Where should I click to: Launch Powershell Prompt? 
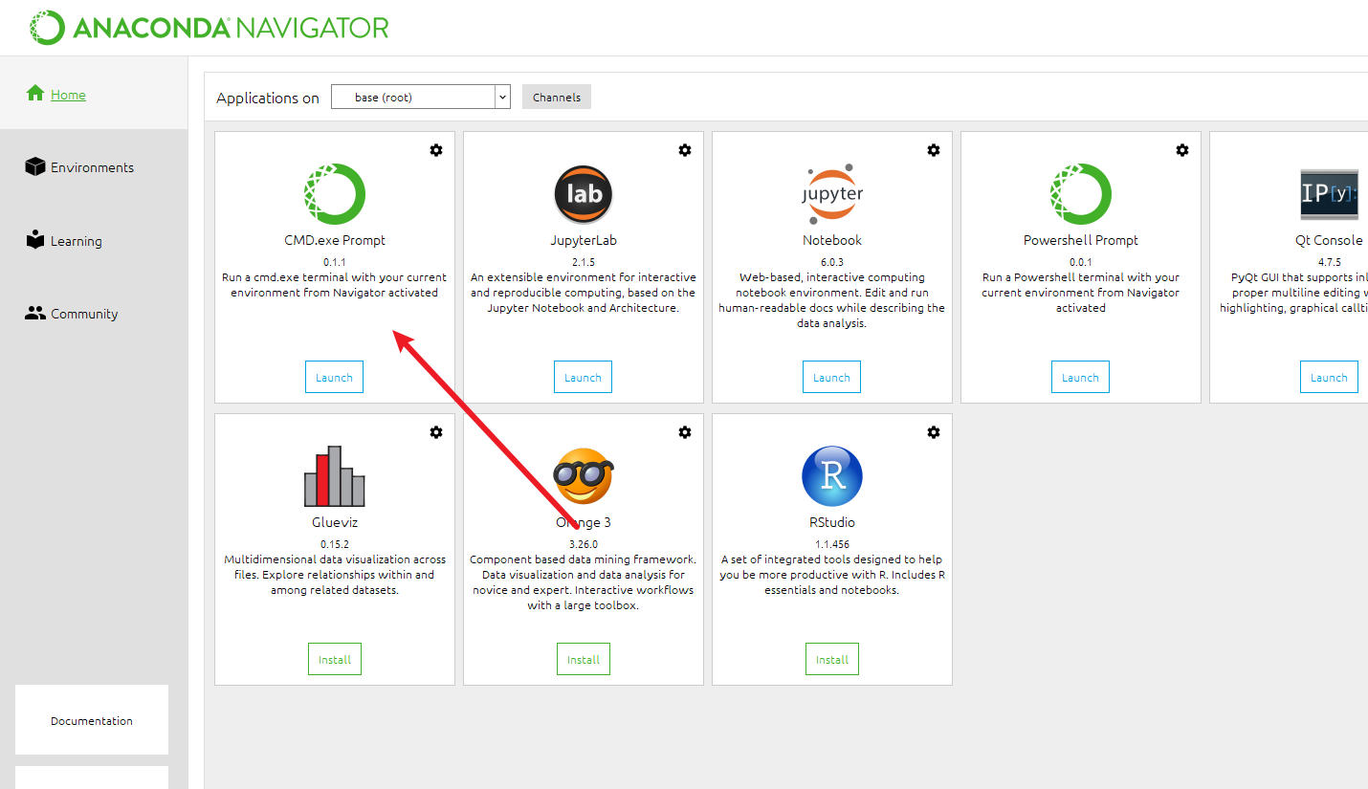point(1081,377)
